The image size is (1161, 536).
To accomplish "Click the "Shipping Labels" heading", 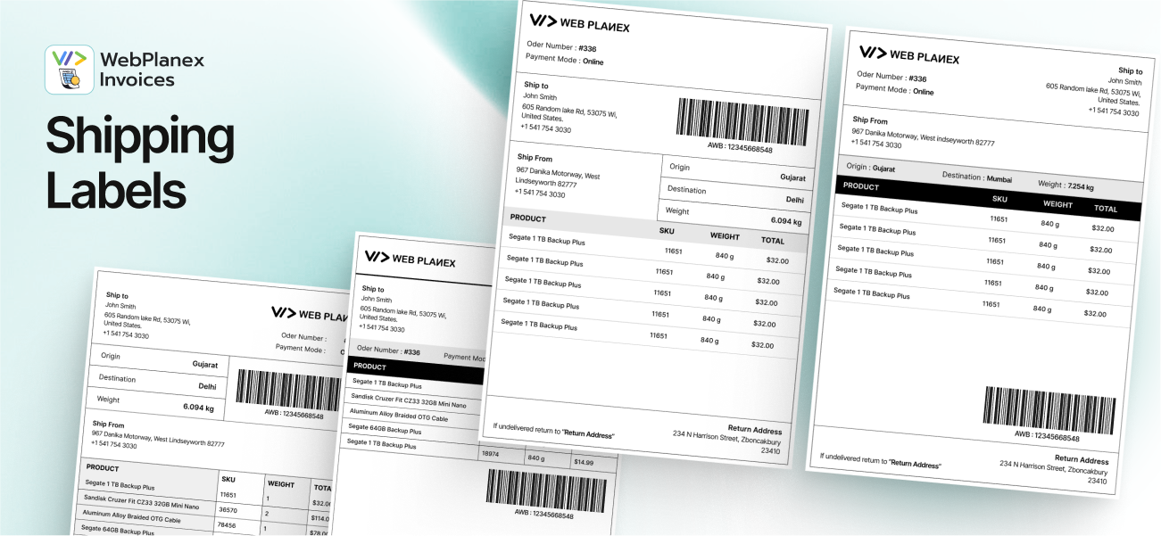I will point(140,163).
